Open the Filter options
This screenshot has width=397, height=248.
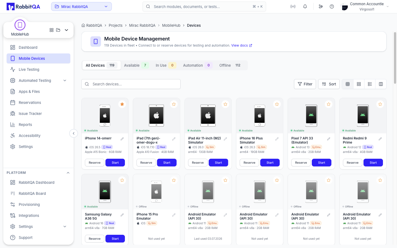[305, 84]
